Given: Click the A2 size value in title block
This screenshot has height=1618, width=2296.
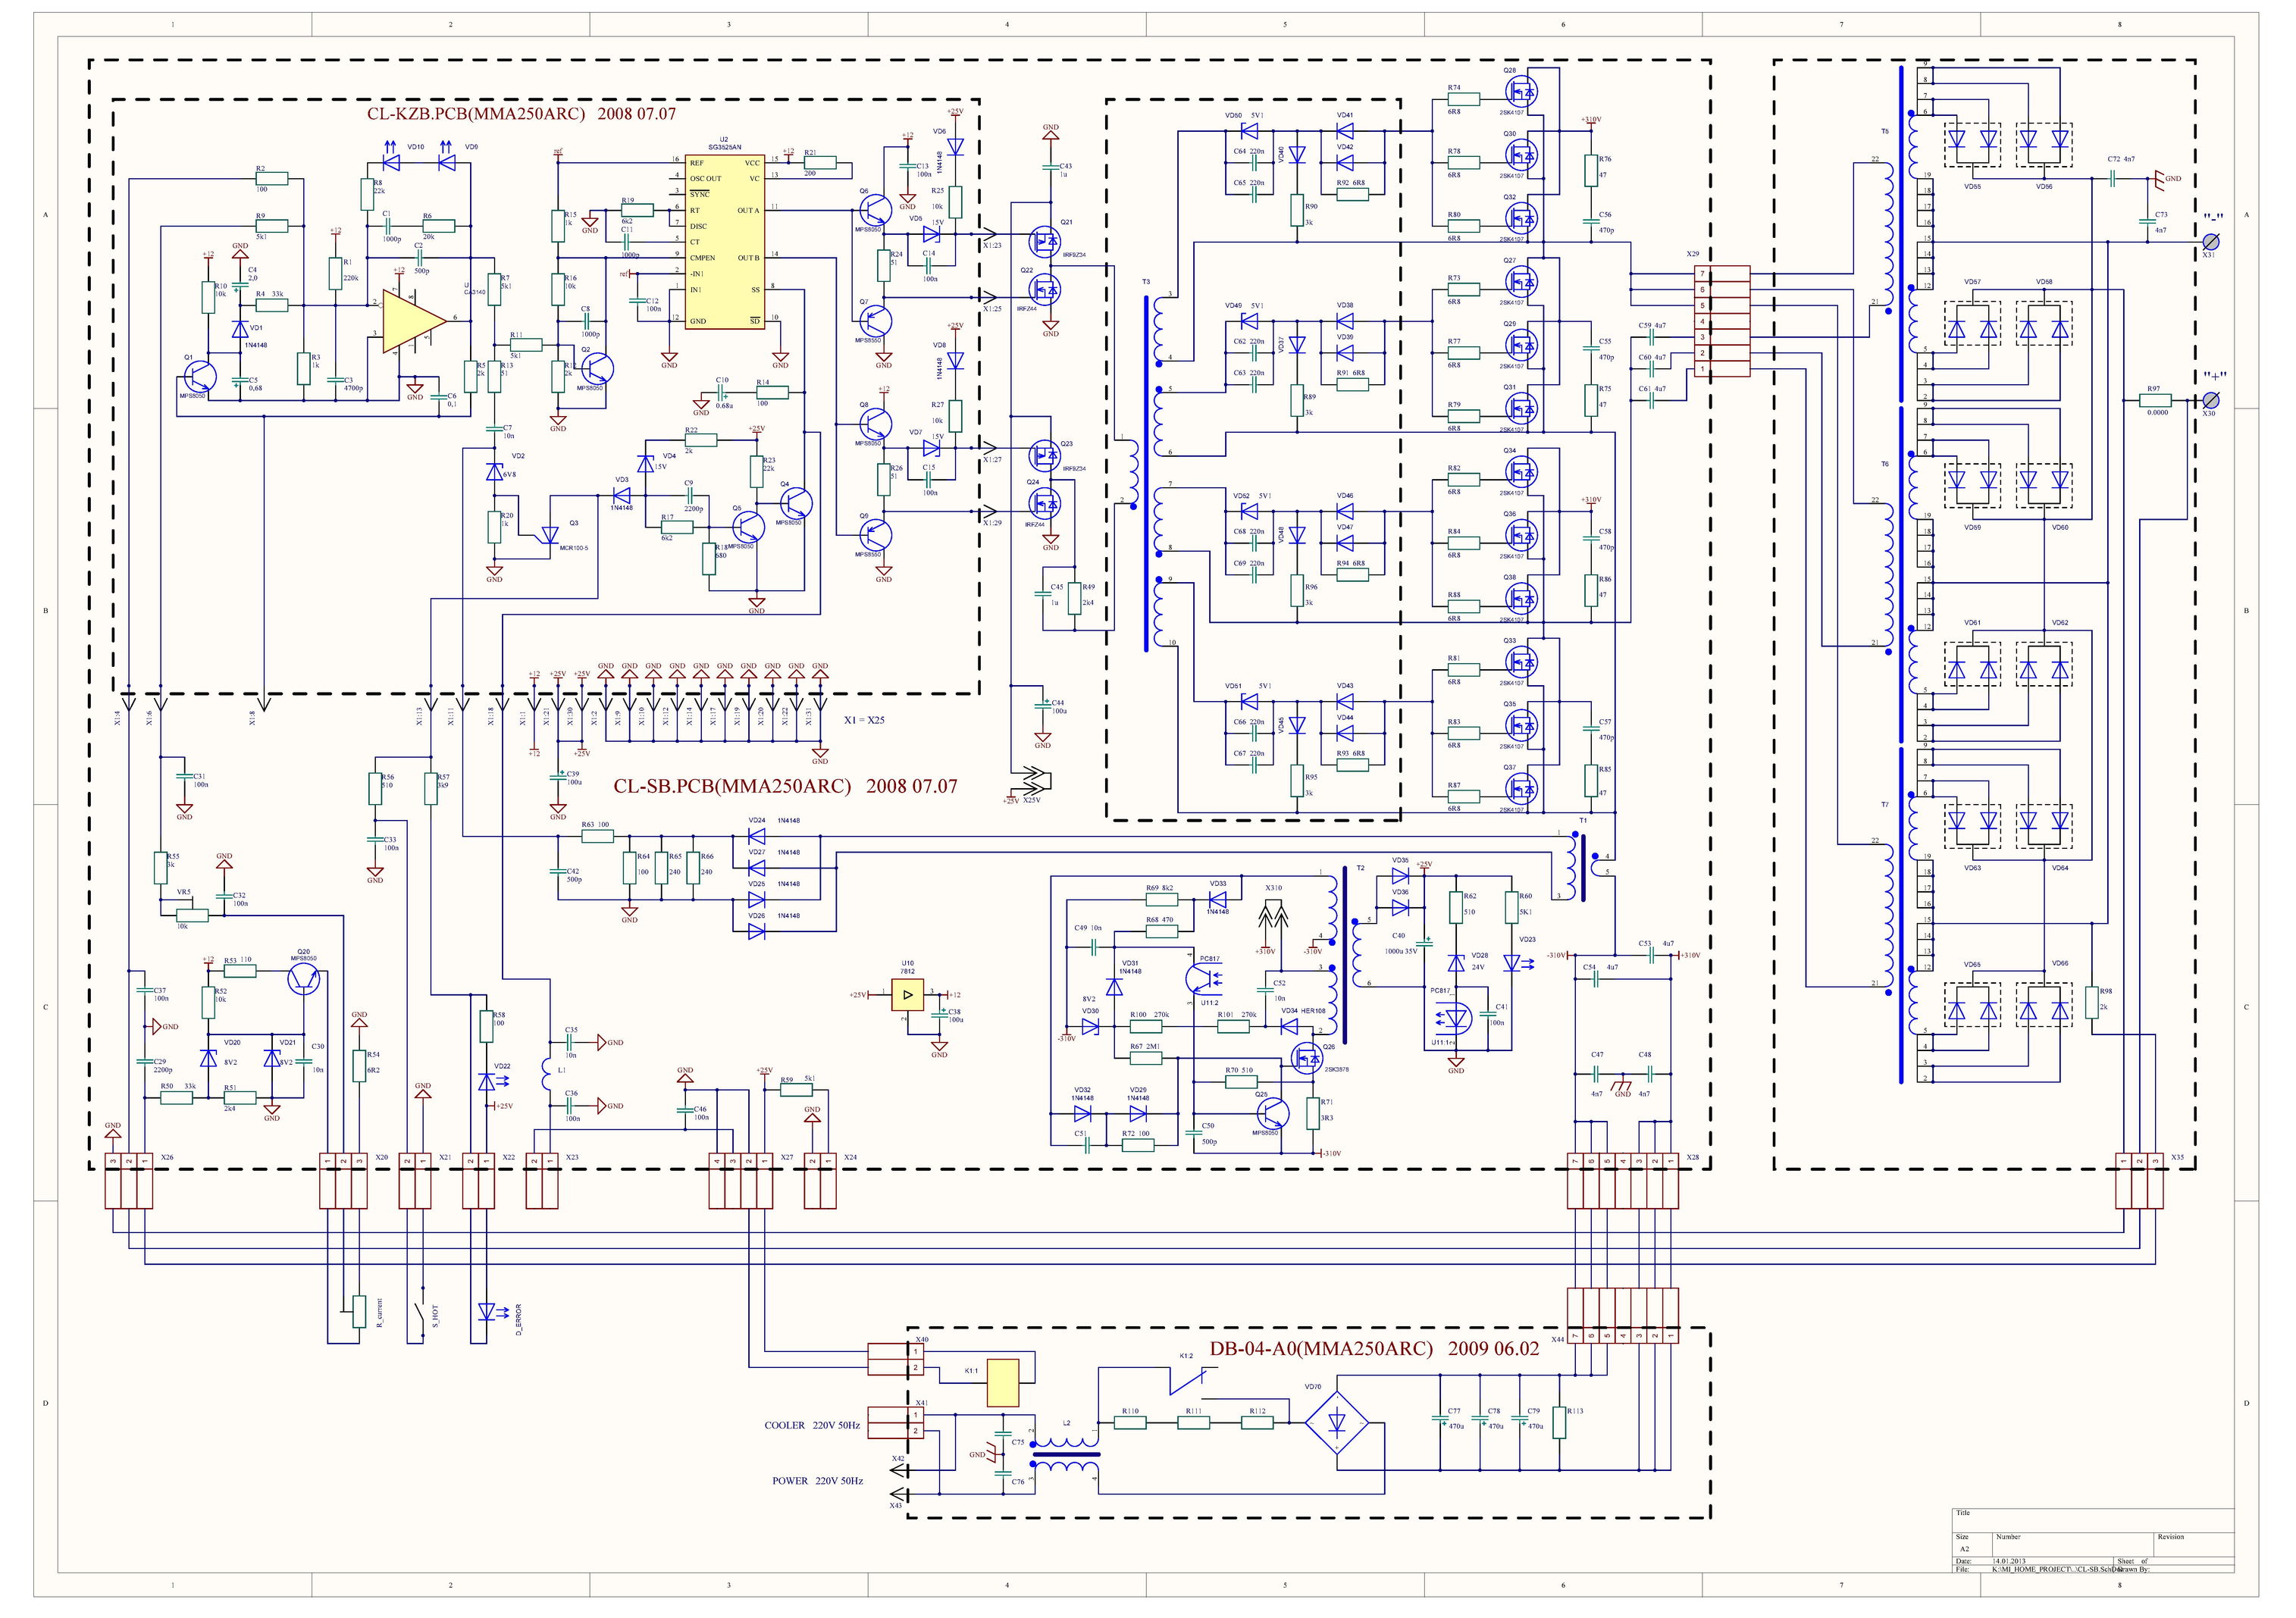Looking at the screenshot, I should (1965, 1548).
